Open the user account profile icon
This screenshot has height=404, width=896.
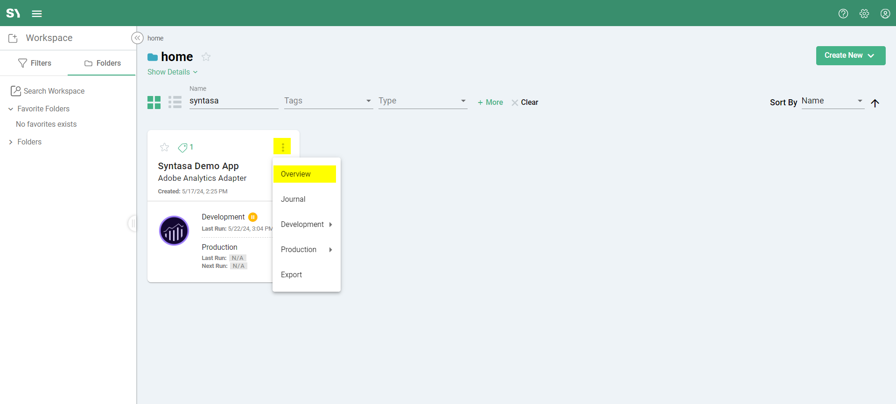tap(885, 14)
